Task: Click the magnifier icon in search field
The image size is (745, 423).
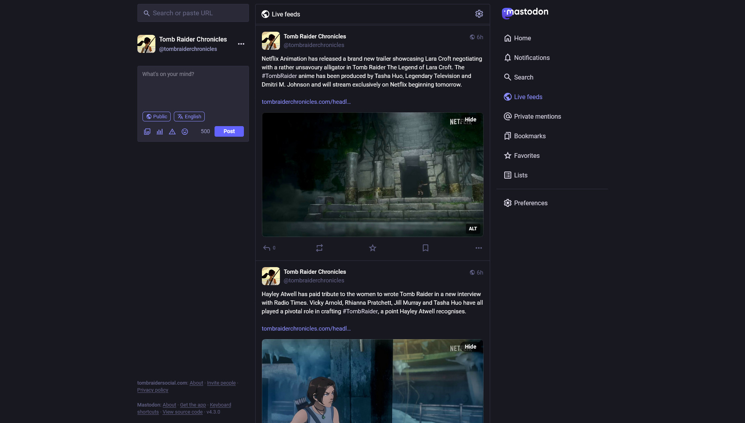Action: pyautogui.click(x=146, y=13)
